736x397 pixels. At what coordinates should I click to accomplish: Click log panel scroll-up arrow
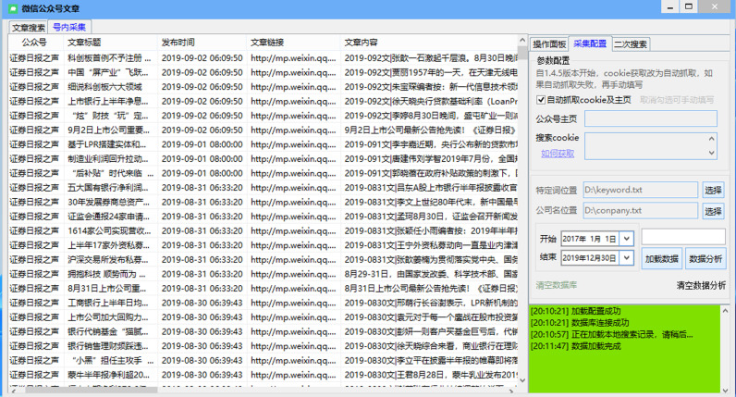click(x=725, y=311)
